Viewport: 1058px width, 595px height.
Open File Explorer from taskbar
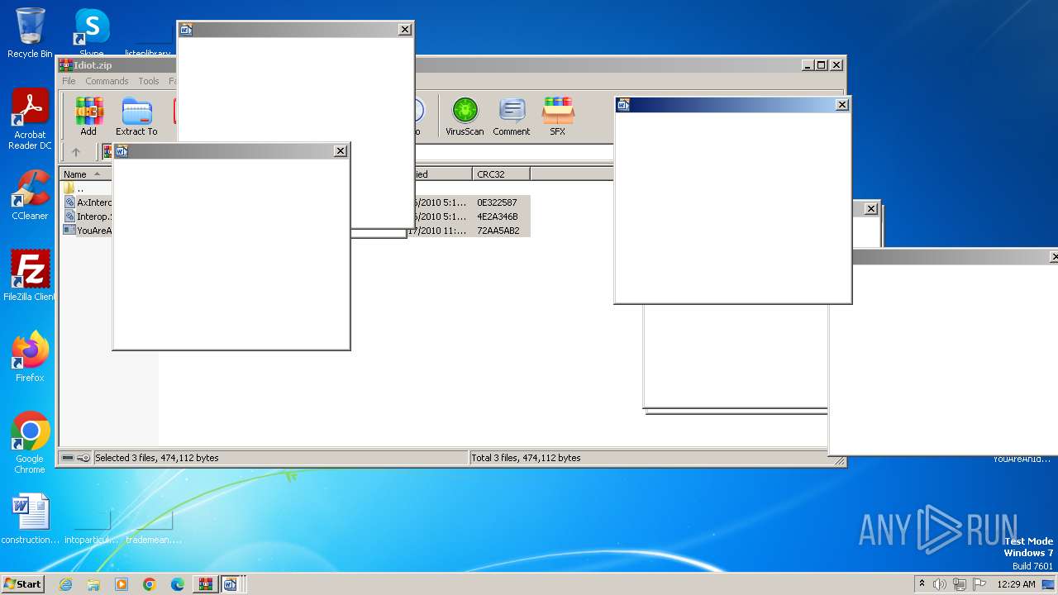(93, 584)
